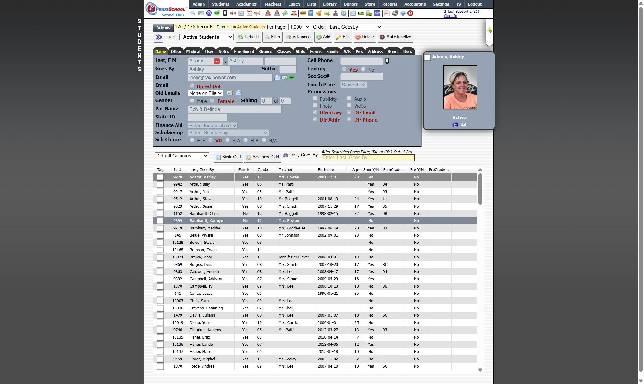The width and height of the screenshot is (644, 384).
Task: Open the Per Page 1,000 dropdown
Action: pos(299,27)
